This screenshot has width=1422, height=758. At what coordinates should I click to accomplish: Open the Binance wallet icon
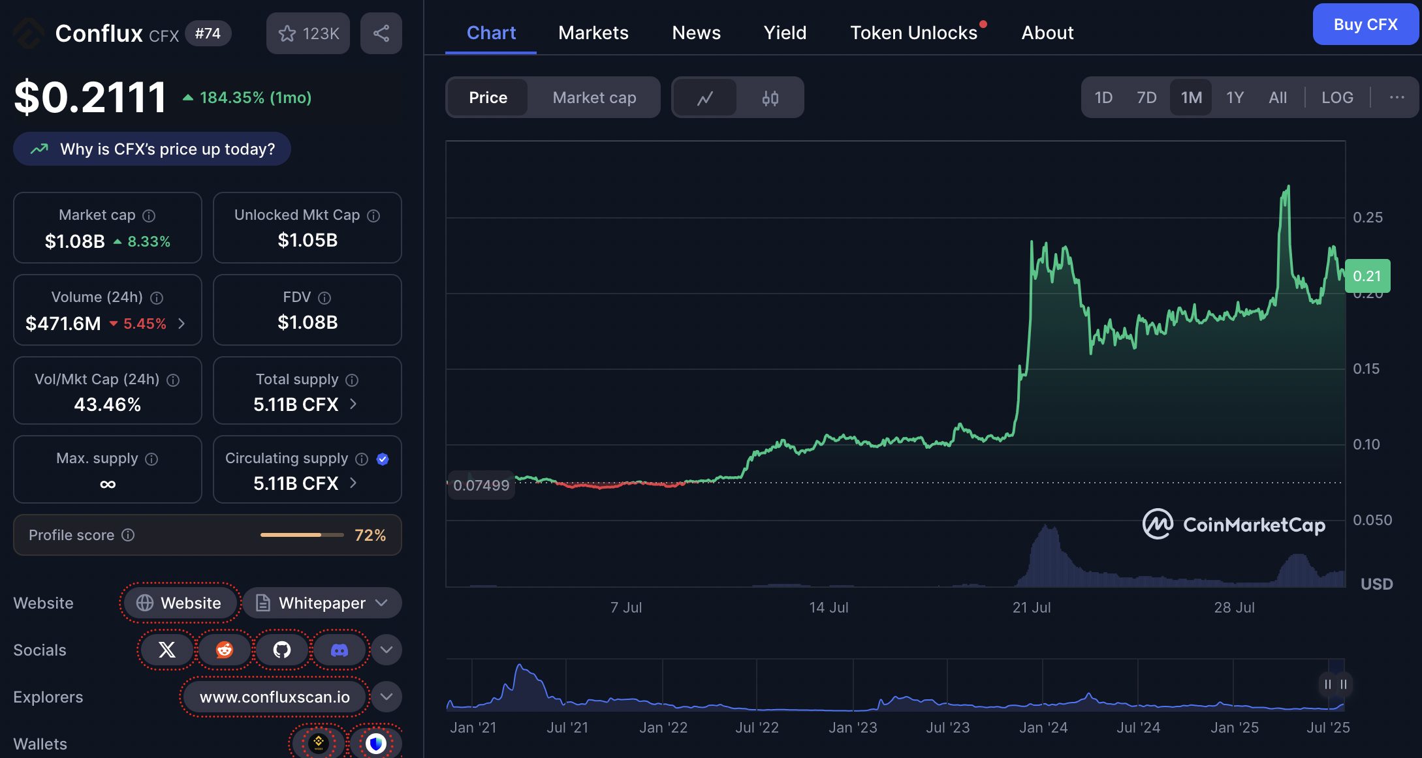click(x=319, y=743)
